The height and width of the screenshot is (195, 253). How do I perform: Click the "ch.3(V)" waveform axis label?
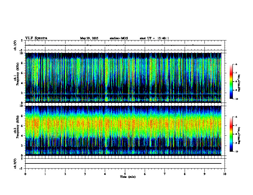click(x=15, y=163)
